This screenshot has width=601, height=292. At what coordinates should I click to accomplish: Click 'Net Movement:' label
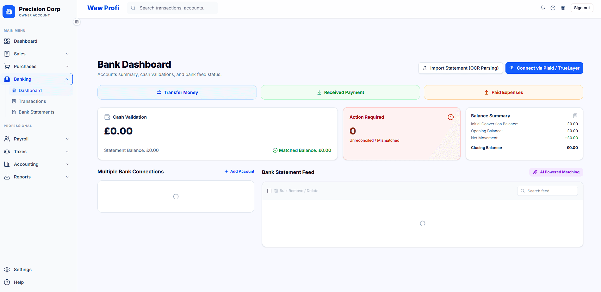485,138
